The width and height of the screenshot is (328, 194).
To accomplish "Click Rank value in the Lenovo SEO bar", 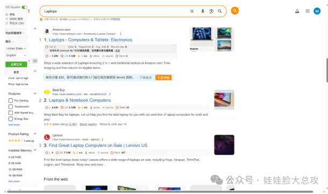I will click(x=118, y=153).
